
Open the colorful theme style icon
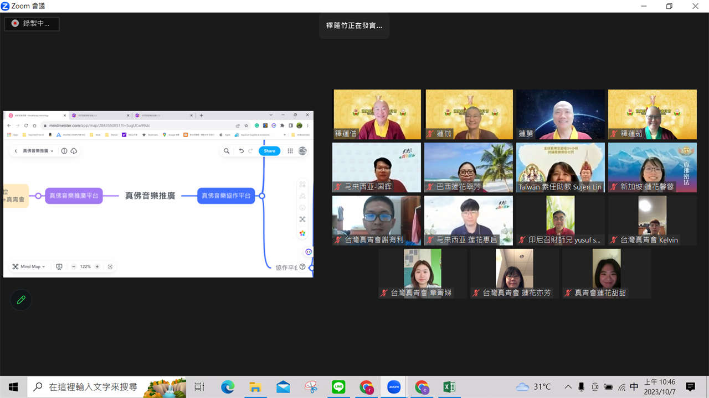click(302, 233)
